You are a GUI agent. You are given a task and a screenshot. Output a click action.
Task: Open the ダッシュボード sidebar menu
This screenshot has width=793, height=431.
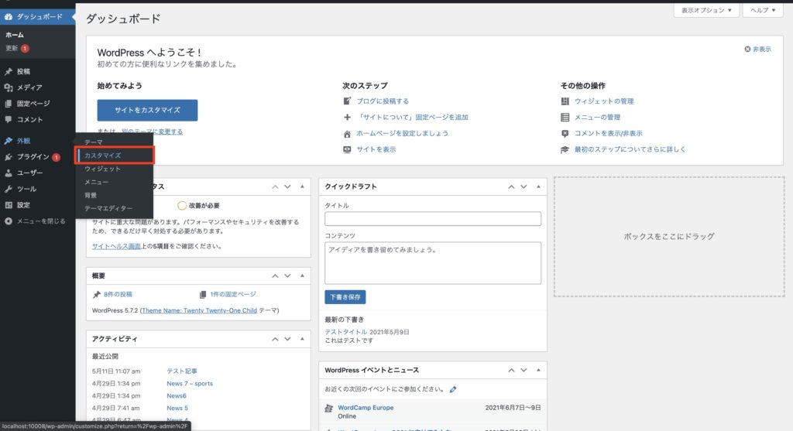37,17
